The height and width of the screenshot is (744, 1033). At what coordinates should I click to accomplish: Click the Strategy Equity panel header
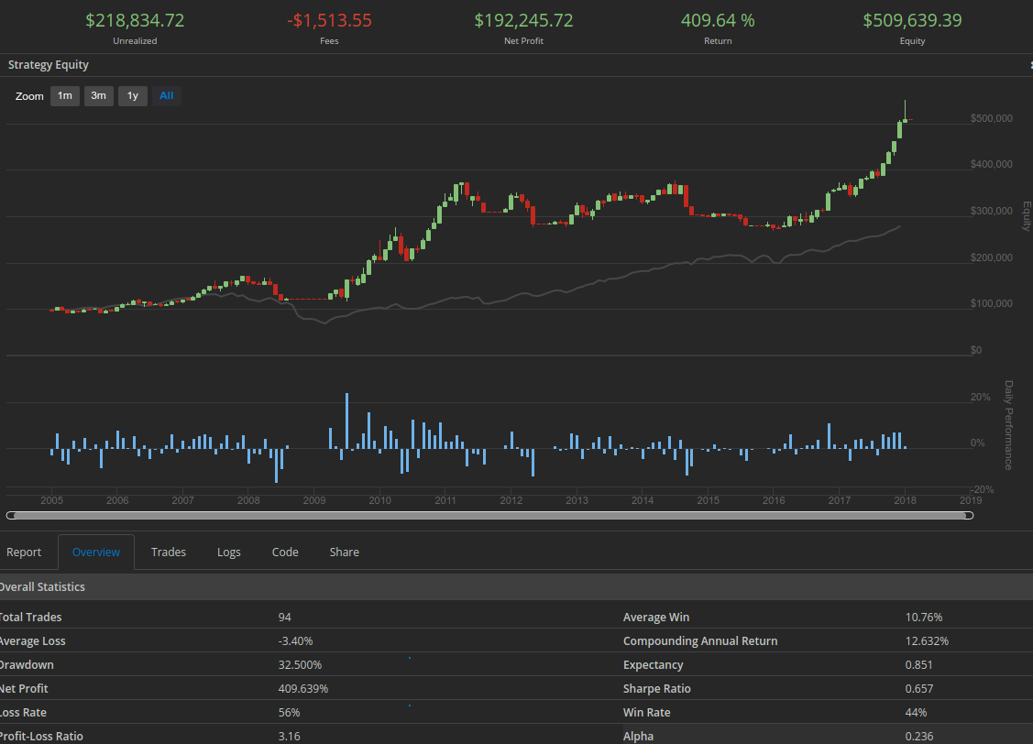(49, 65)
